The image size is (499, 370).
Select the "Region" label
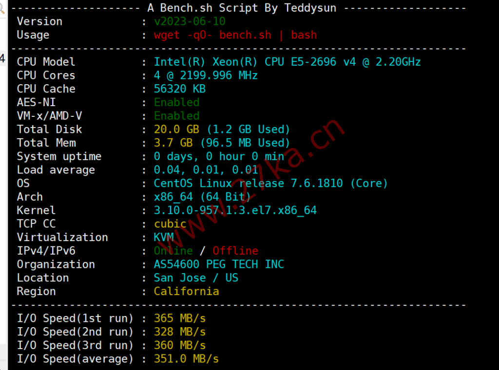point(36,292)
